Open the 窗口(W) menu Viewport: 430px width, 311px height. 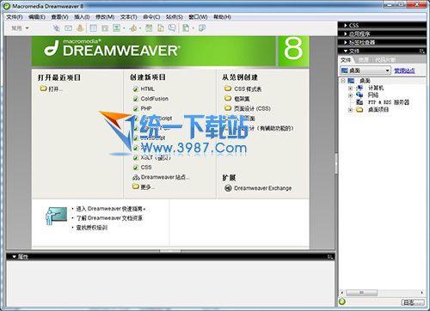(198, 17)
